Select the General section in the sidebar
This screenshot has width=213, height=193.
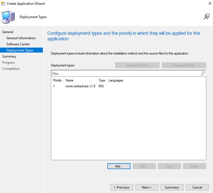[8, 32]
